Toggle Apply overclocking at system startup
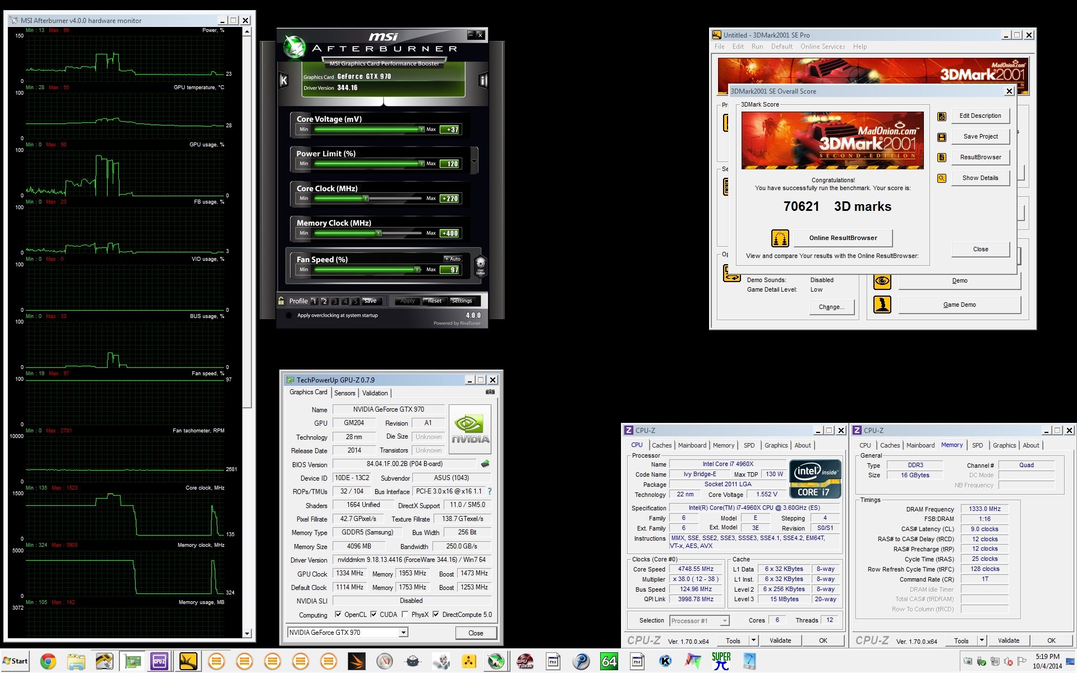1077x673 pixels. click(x=289, y=315)
